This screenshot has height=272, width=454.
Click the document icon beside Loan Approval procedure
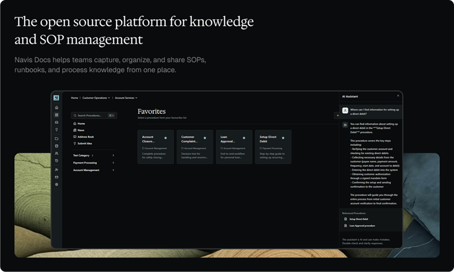(345, 226)
